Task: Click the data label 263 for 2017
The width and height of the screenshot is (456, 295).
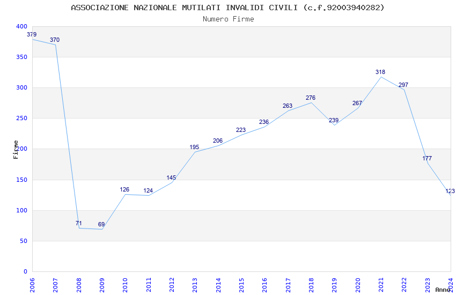Action: [x=288, y=106]
